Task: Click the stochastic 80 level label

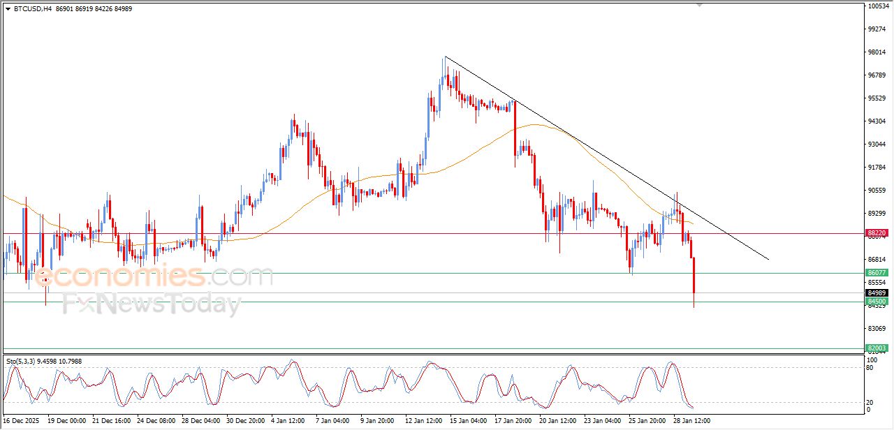Action: pyautogui.click(x=871, y=368)
